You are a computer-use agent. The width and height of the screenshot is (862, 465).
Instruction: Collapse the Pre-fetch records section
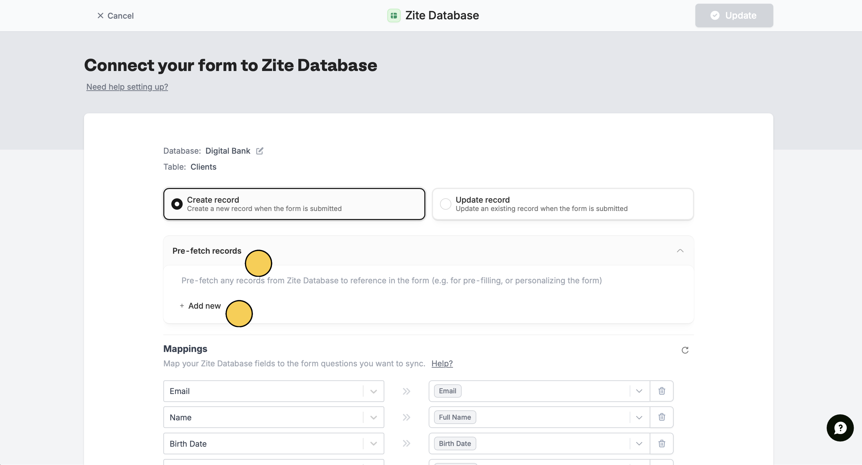(680, 251)
